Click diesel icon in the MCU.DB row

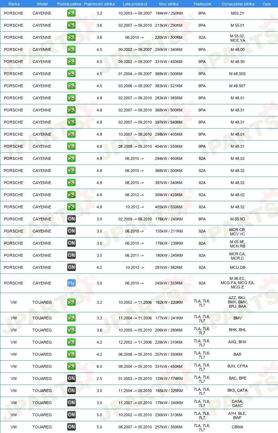click(x=71, y=267)
